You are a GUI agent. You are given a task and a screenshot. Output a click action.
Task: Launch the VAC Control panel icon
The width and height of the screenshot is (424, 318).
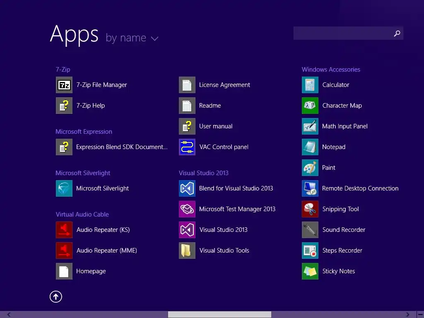[187, 147]
